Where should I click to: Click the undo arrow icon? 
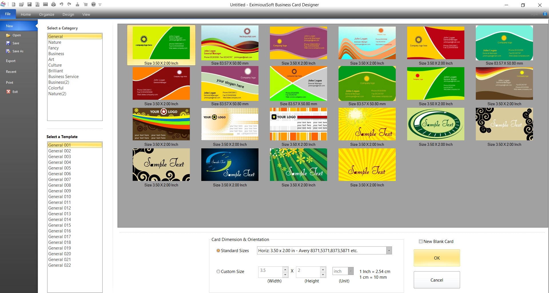point(61,5)
